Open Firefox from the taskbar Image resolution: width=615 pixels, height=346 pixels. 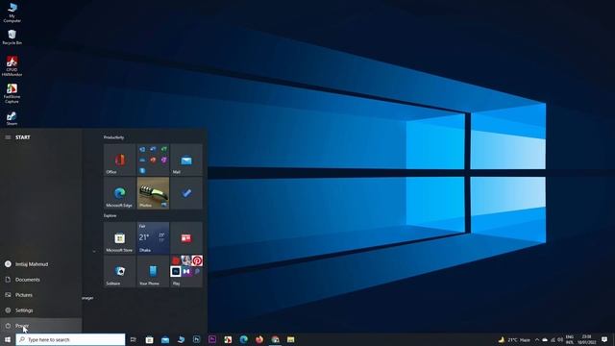click(259, 339)
